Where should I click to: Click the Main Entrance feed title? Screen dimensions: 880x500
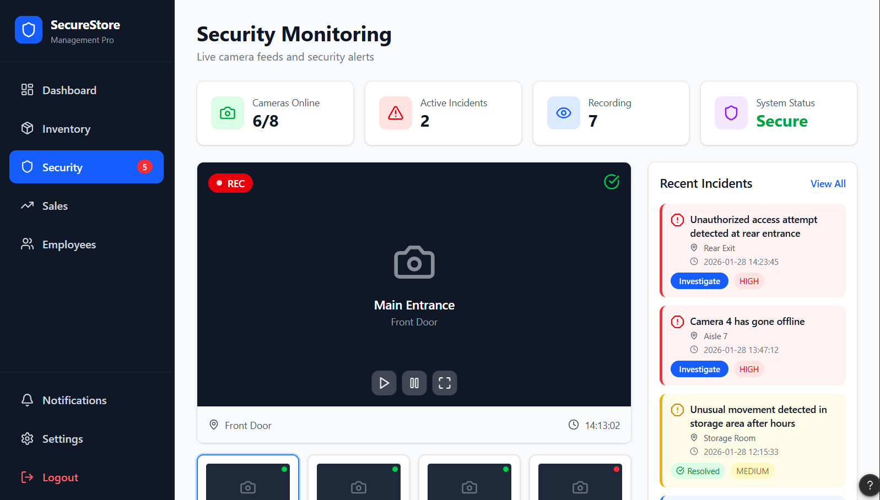click(414, 305)
